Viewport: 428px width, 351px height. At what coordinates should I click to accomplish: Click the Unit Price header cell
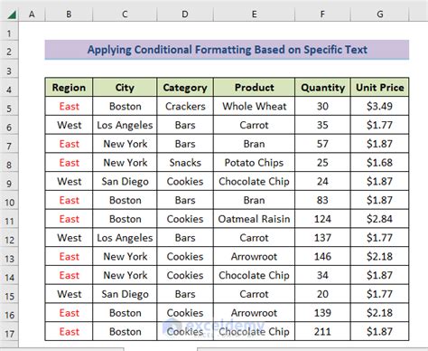pyautogui.click(x=380, y=88)
